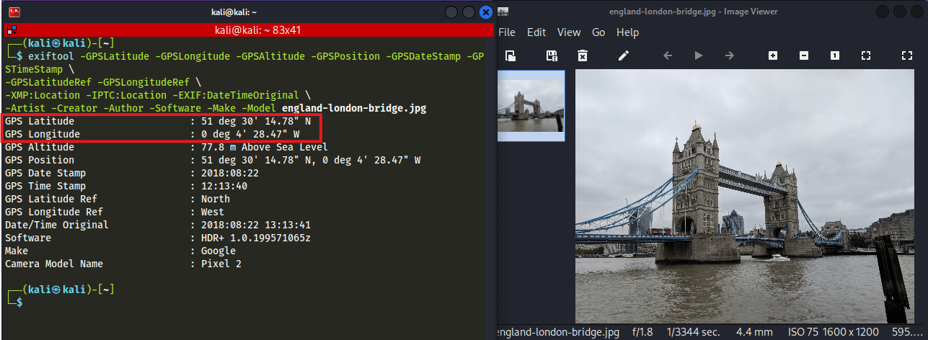This screenshot has width=928, height=340.
Task: Click the terminal app icon in the window title bar
Action: (x=14, y=12)
